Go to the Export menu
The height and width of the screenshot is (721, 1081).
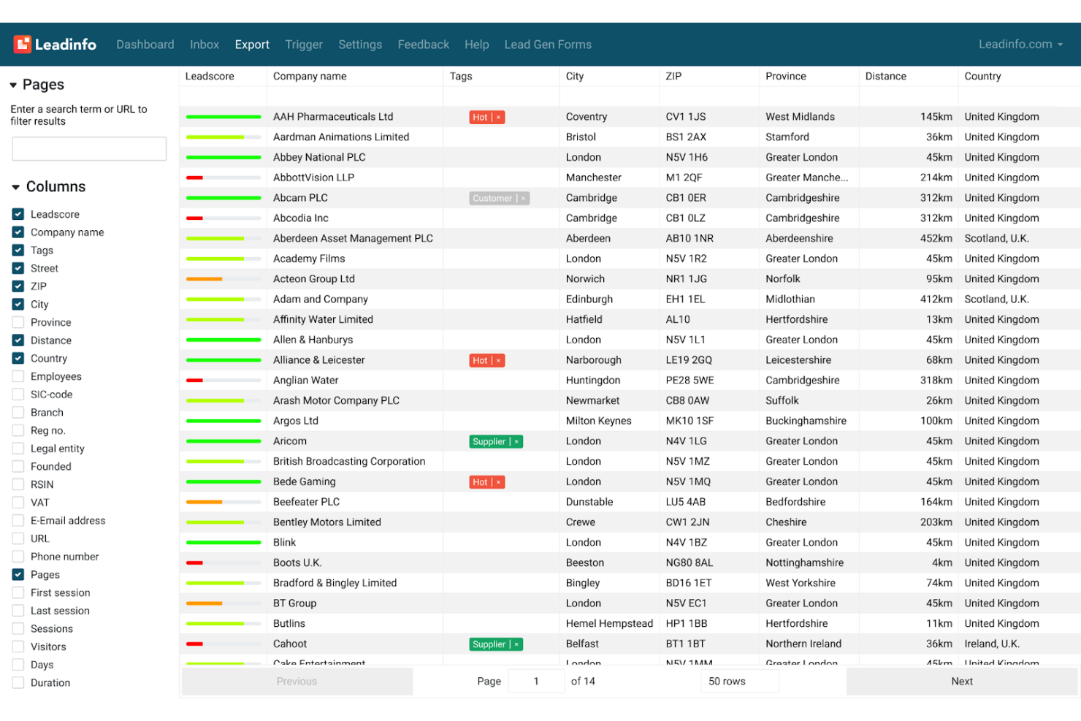click(x=252, y=45)
